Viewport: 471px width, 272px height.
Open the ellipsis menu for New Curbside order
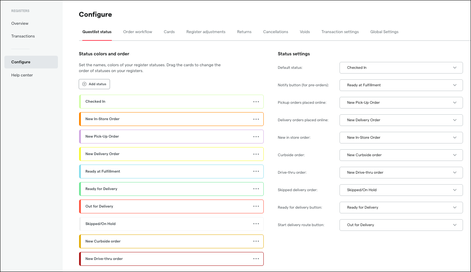(256, 241)
